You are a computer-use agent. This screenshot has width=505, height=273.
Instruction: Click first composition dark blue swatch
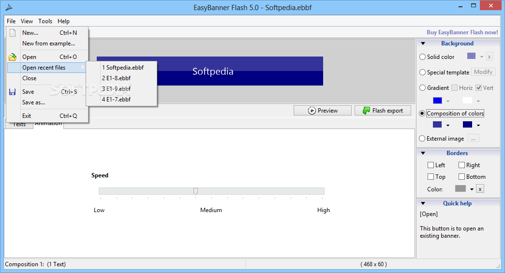[x=437, y=125]
